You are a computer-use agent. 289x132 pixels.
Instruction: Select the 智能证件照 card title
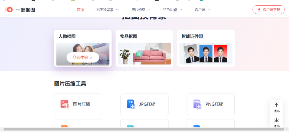pyautogui.click(x=192, y=36)
